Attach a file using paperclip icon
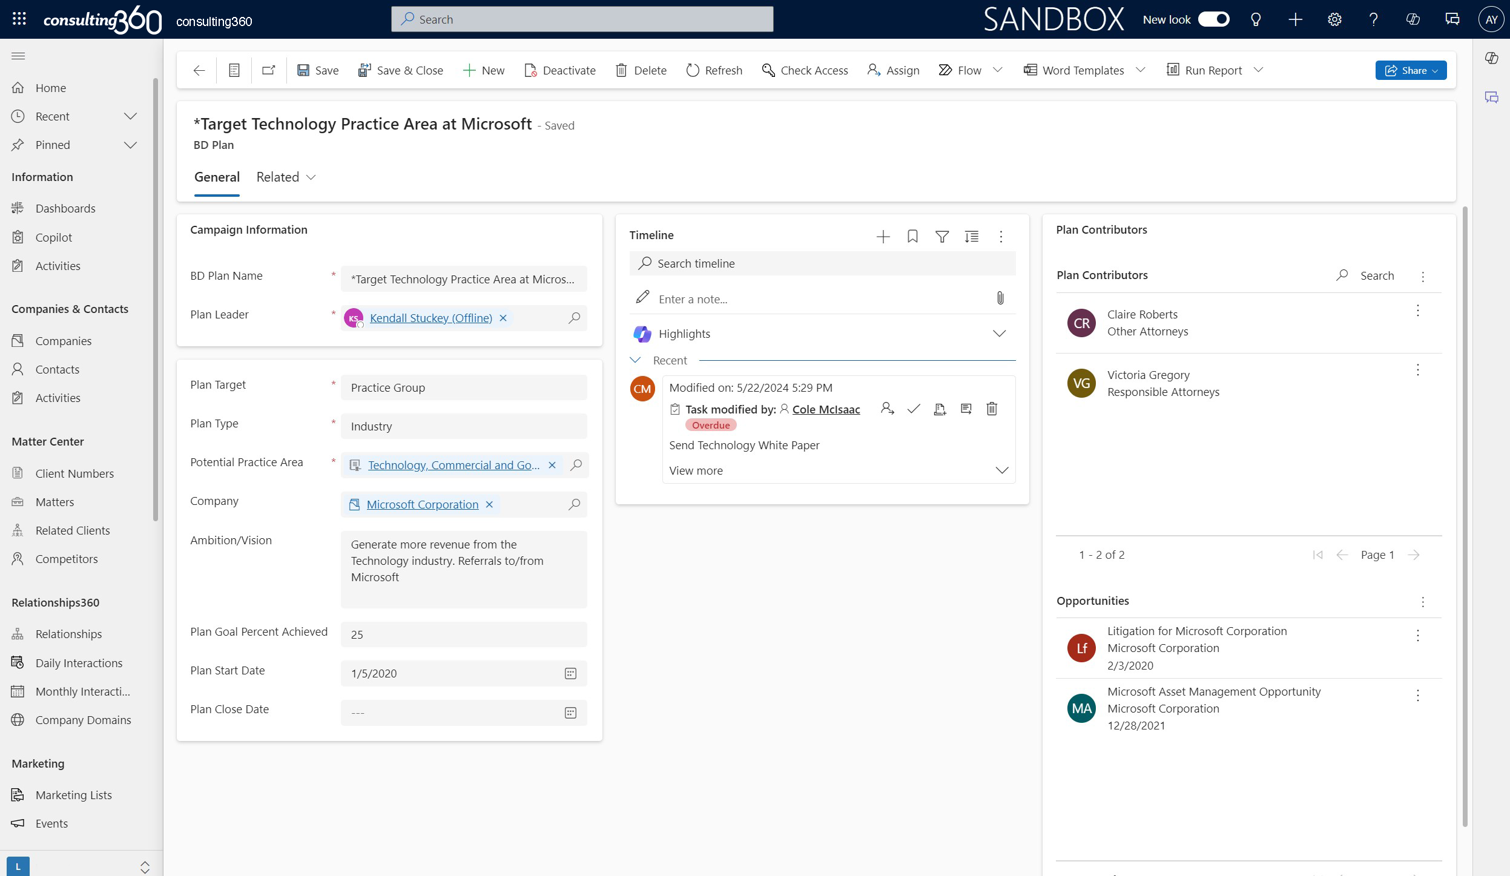The width and height of the screenshot is (1510, 876). (1000, 298)
